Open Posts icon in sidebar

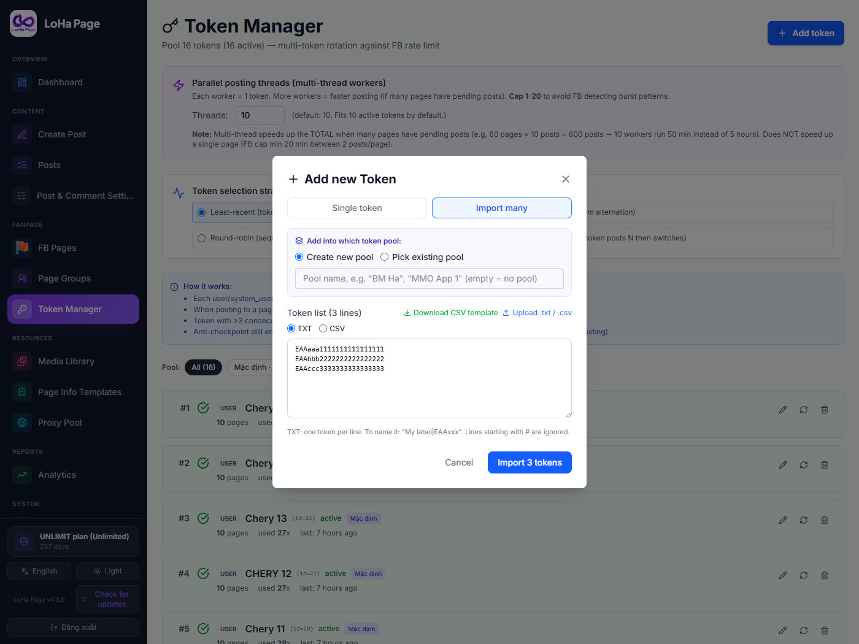coord(22,165)
